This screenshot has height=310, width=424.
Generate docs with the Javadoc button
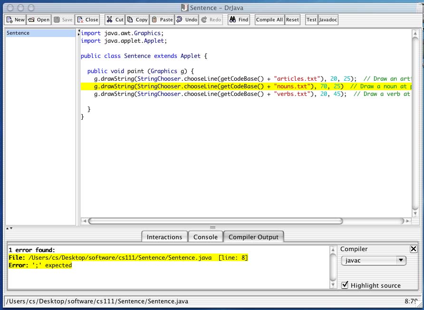(328, 20)
